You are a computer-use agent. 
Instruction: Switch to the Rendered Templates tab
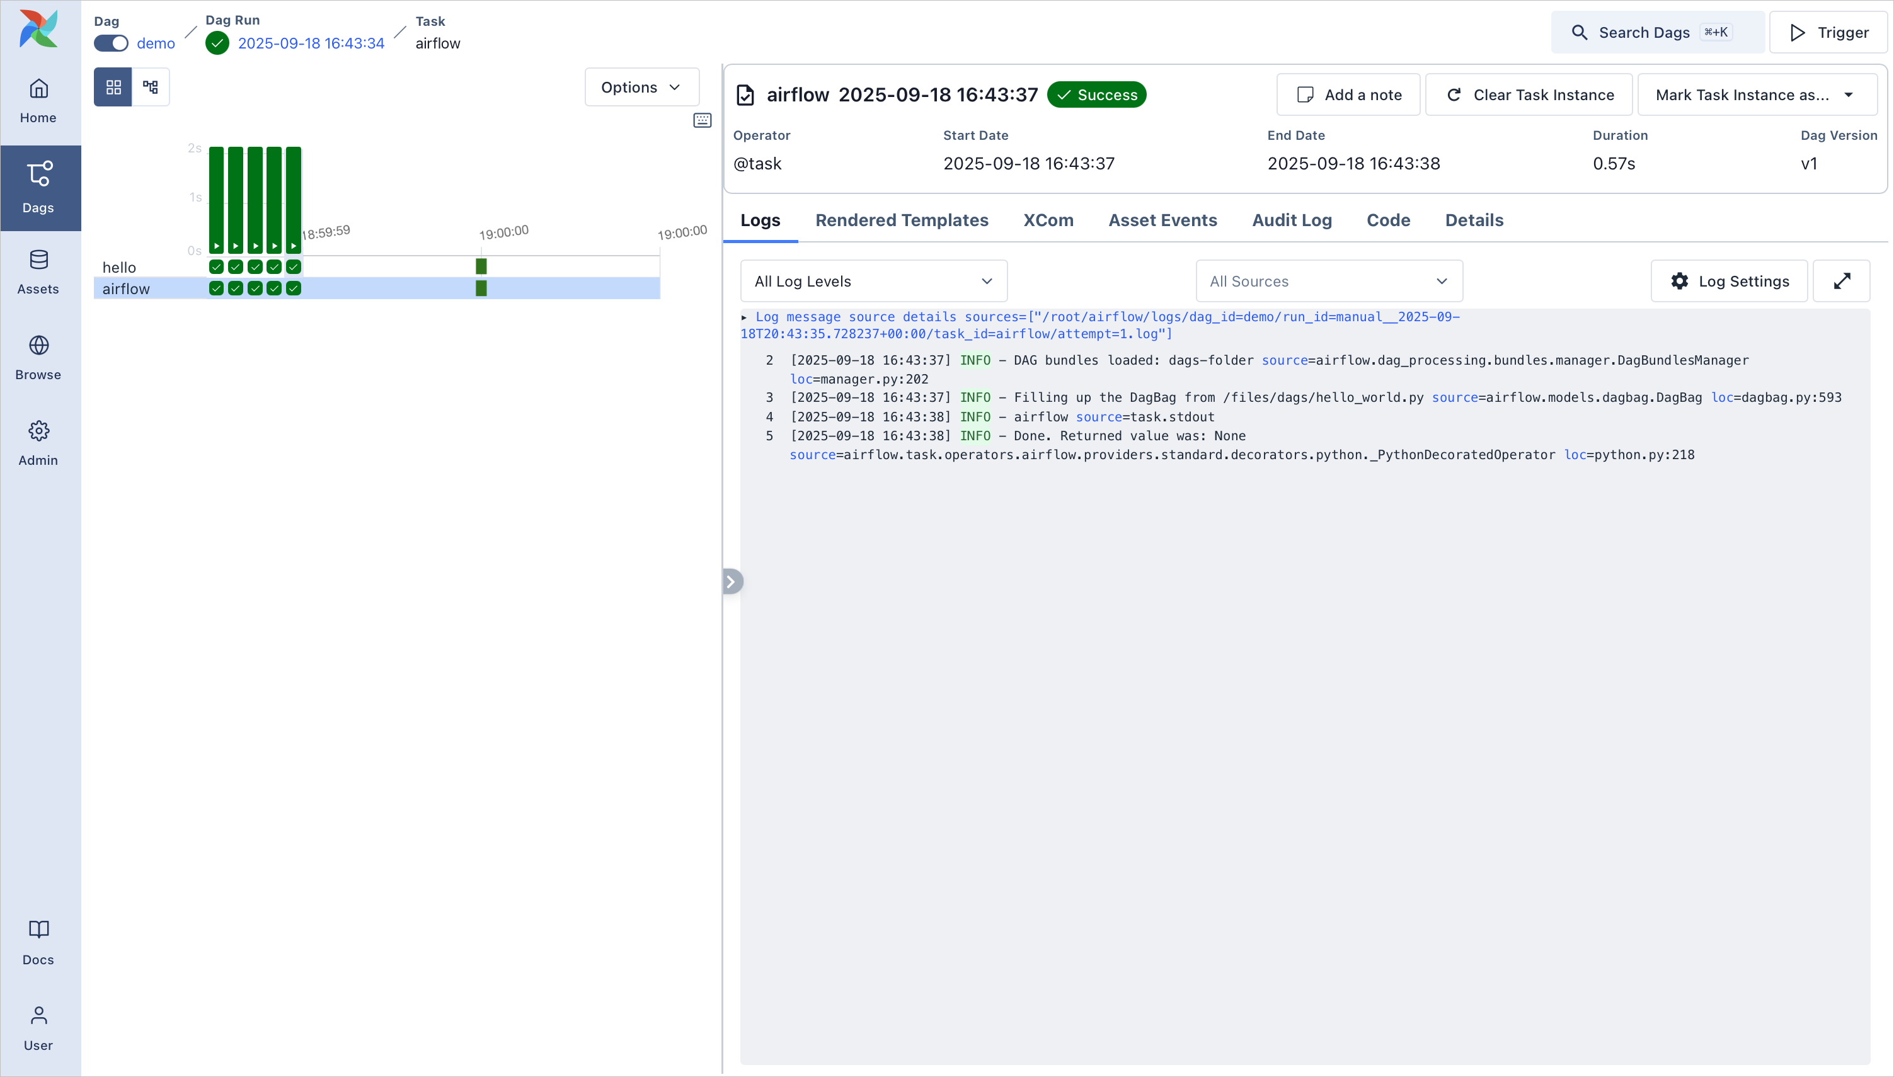click(901, 220)
